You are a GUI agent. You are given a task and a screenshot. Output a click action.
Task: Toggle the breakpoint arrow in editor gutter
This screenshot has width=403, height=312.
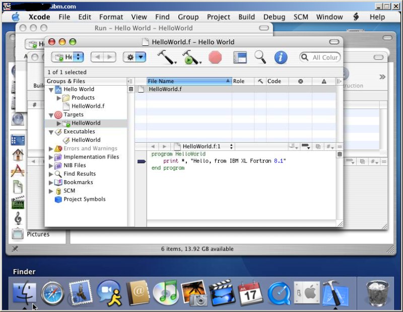(141, 162)
